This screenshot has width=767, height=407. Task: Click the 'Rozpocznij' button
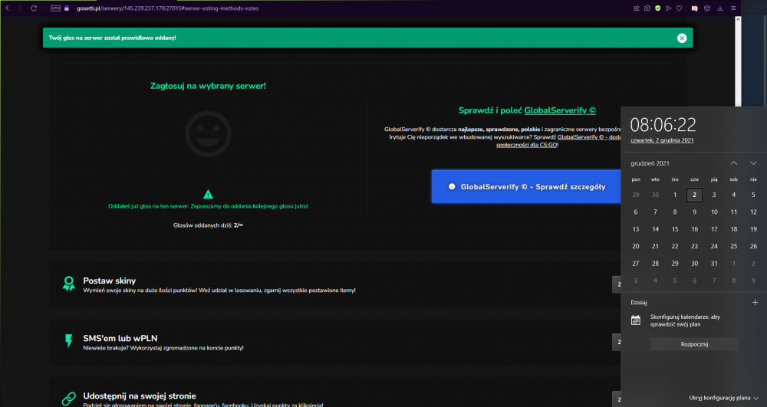[x=695, y=344]
